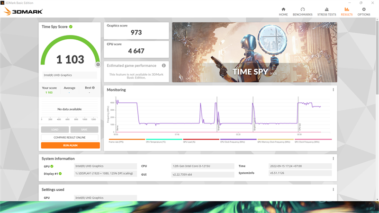The height and width of the screenshot is (213, 379).
Task: Click the Time Spy banner image
Action: [x=254, y=52]
